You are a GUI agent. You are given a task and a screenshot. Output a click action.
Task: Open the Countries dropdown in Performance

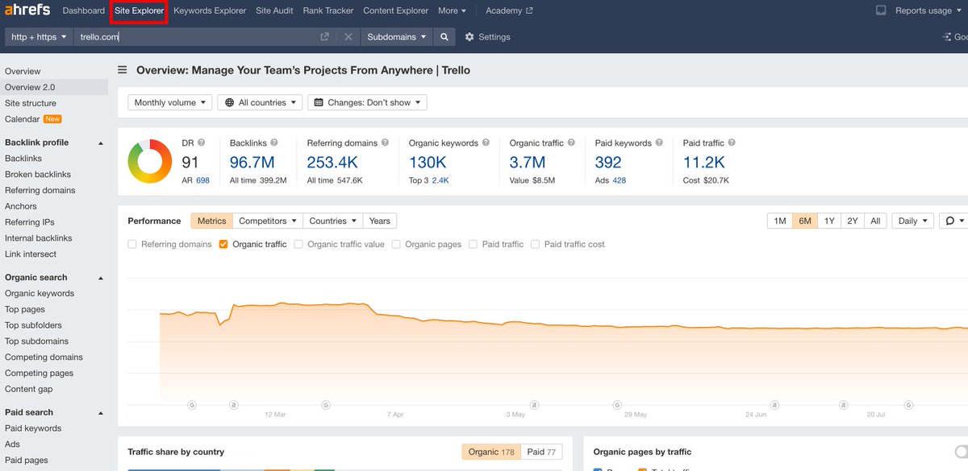pyautogui.click(x=332, y=221)
